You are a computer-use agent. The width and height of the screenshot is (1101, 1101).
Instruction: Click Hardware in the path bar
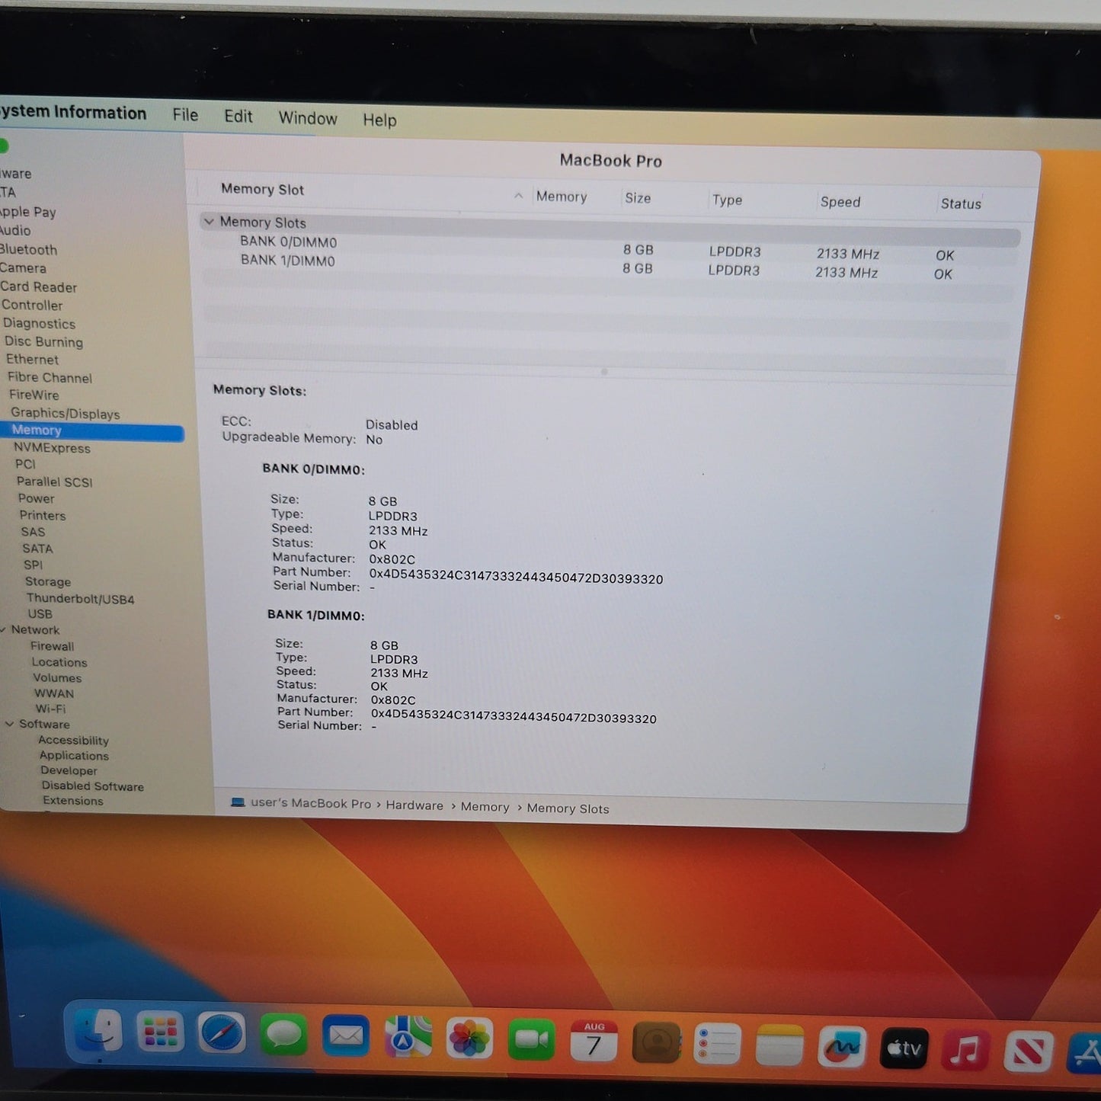coord(414,805)
